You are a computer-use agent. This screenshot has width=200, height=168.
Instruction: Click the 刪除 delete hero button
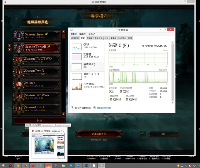pos(163,134)
